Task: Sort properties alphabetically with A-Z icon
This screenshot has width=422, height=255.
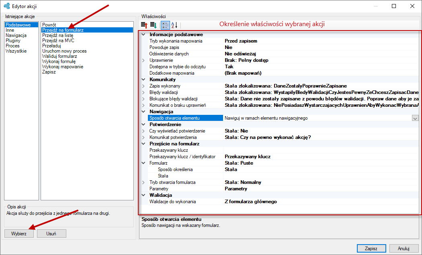Action: click(174, 25)
